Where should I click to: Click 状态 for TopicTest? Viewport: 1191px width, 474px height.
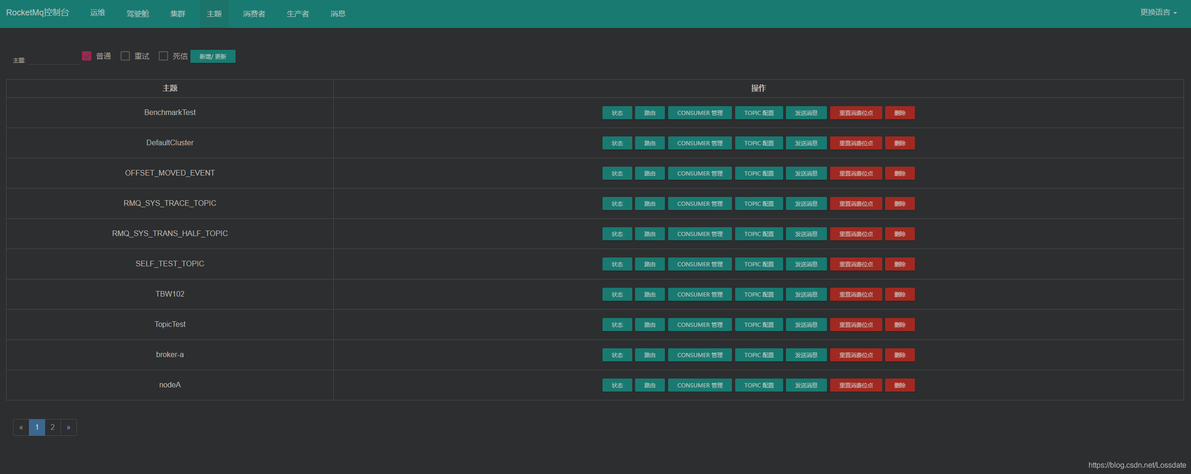(617, 325)
